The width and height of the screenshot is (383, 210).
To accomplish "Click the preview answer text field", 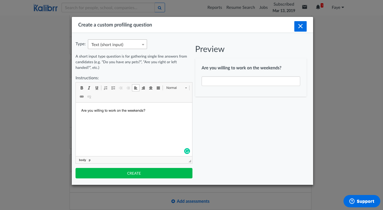I will (251, 81).
